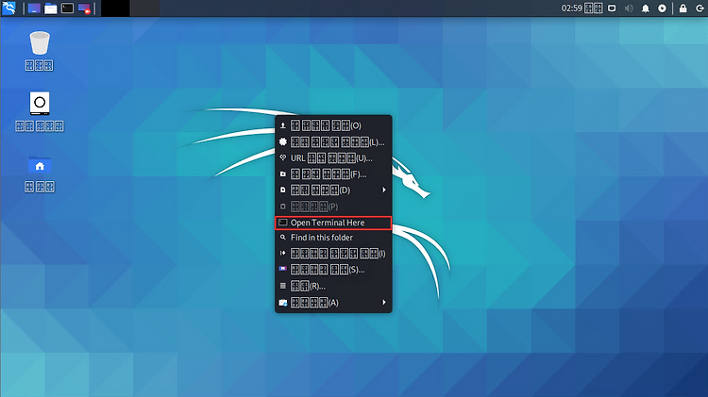Click the muted volume speaker icon

[x=629, y=8]
